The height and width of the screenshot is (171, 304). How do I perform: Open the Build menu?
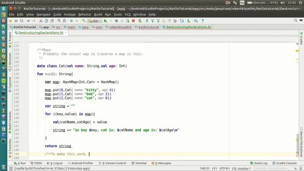(98, 15)
